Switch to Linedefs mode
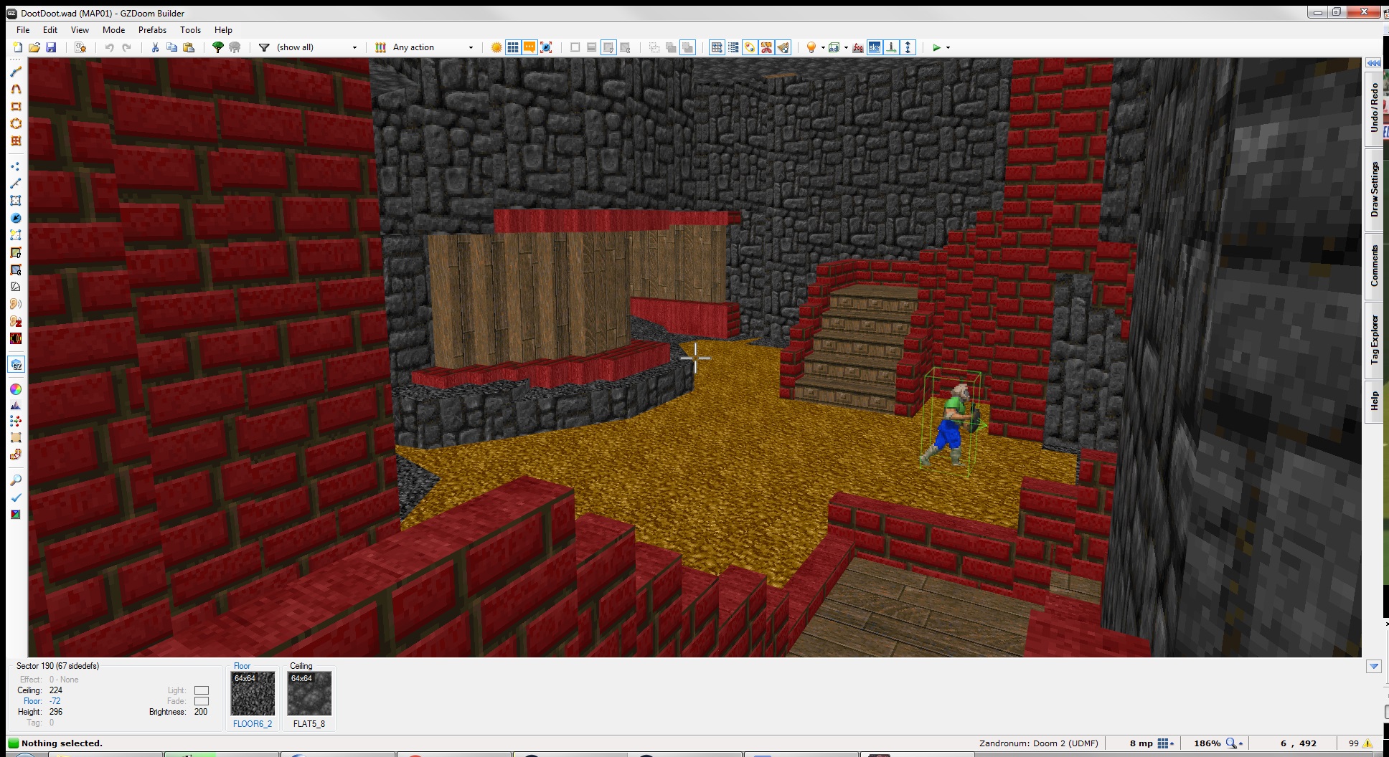Viewport: 1389px width, 757px height. (x=16, y=184)
